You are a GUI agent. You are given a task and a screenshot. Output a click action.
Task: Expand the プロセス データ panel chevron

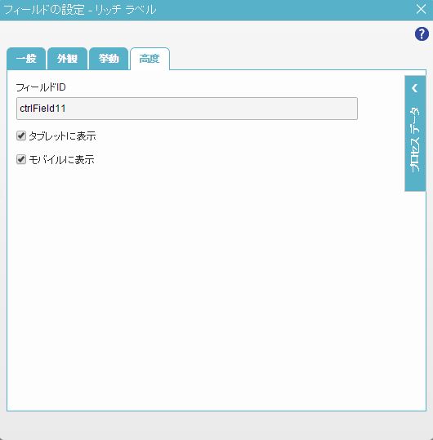pos(415,88)
